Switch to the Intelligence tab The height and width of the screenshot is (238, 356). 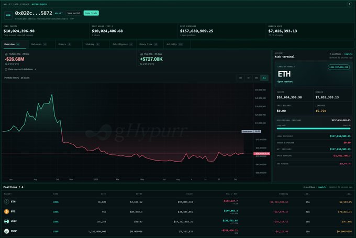point(123,44)
